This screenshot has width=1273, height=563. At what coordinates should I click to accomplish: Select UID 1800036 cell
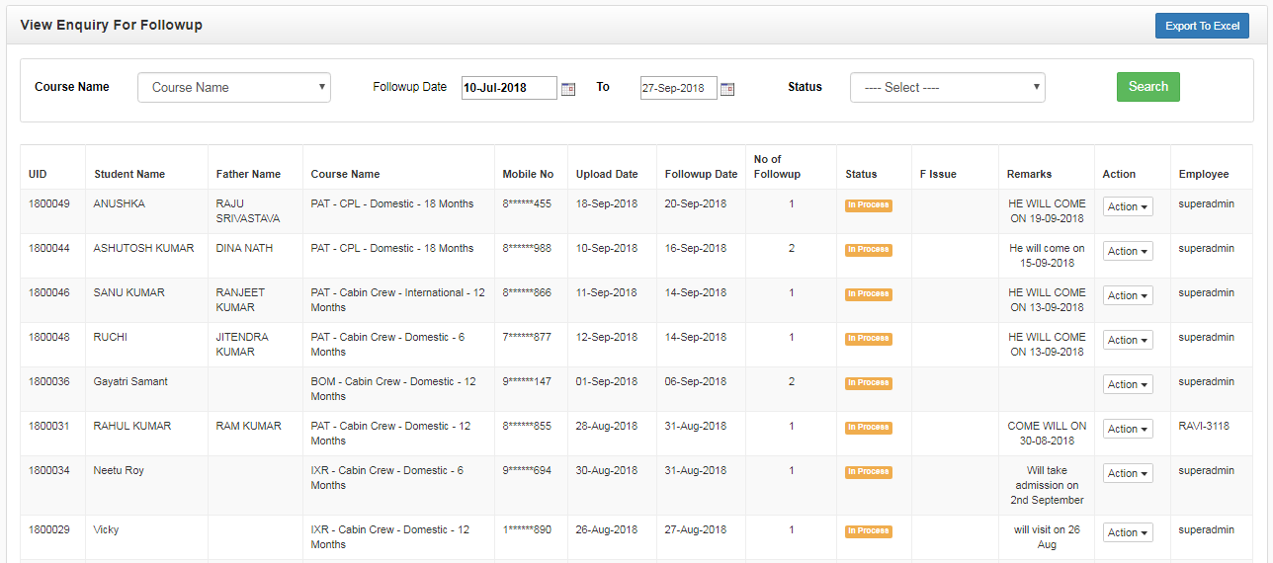(x=49, y=381)
